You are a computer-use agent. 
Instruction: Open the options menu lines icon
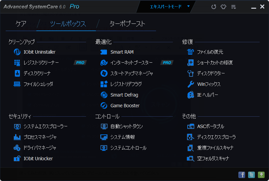233,7
